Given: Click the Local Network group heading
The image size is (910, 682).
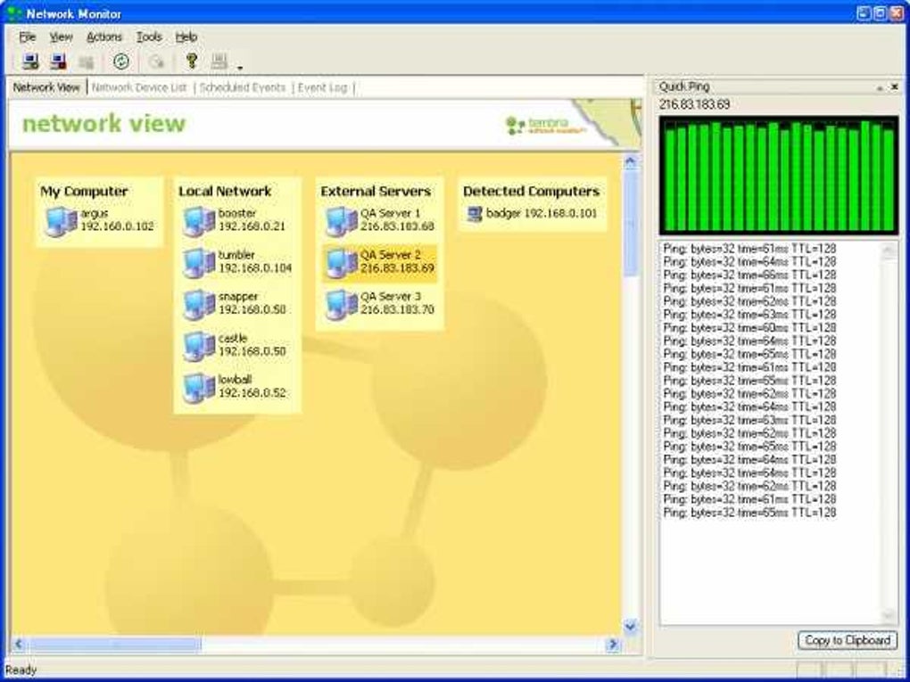Looking at the screenshot, I should [x=225, y=192].
